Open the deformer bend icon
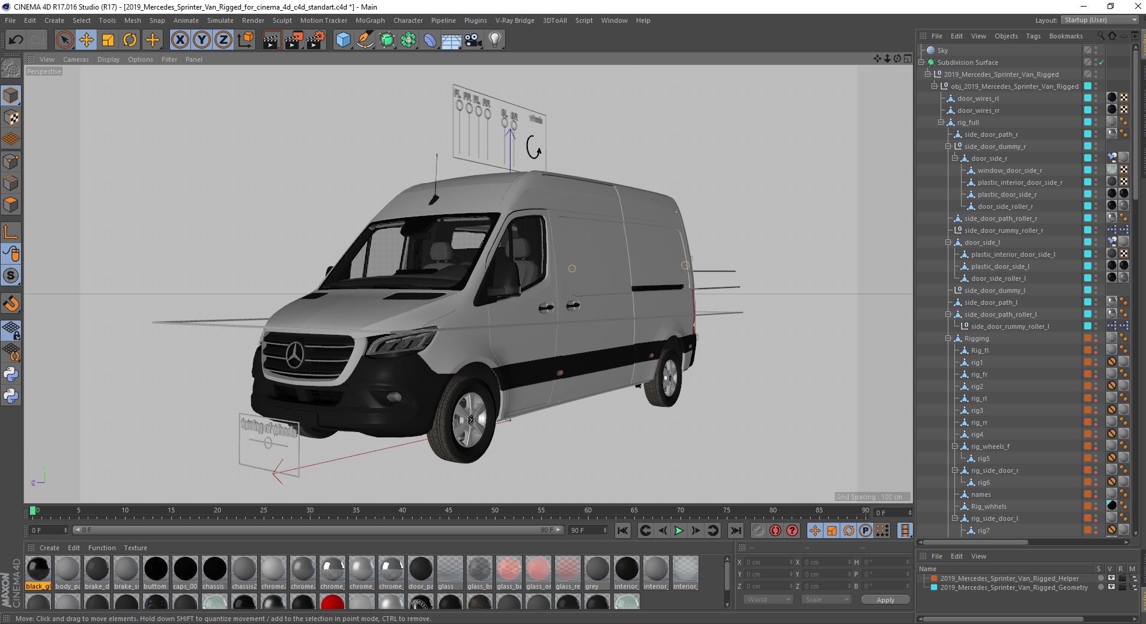Viewport: 1146px width, 624px height. (430, 40)
